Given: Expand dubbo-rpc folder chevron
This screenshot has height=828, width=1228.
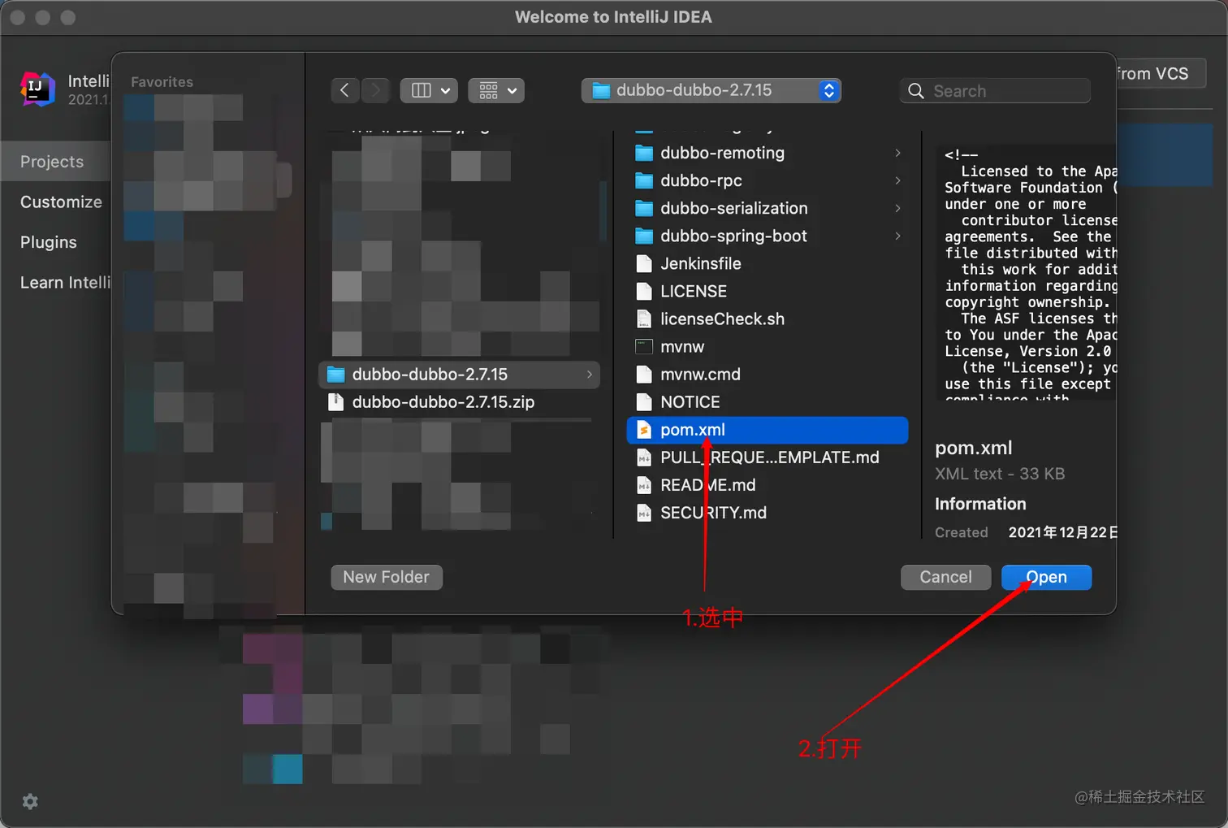Looking at the screenshot, I should (x=897, y=180).
